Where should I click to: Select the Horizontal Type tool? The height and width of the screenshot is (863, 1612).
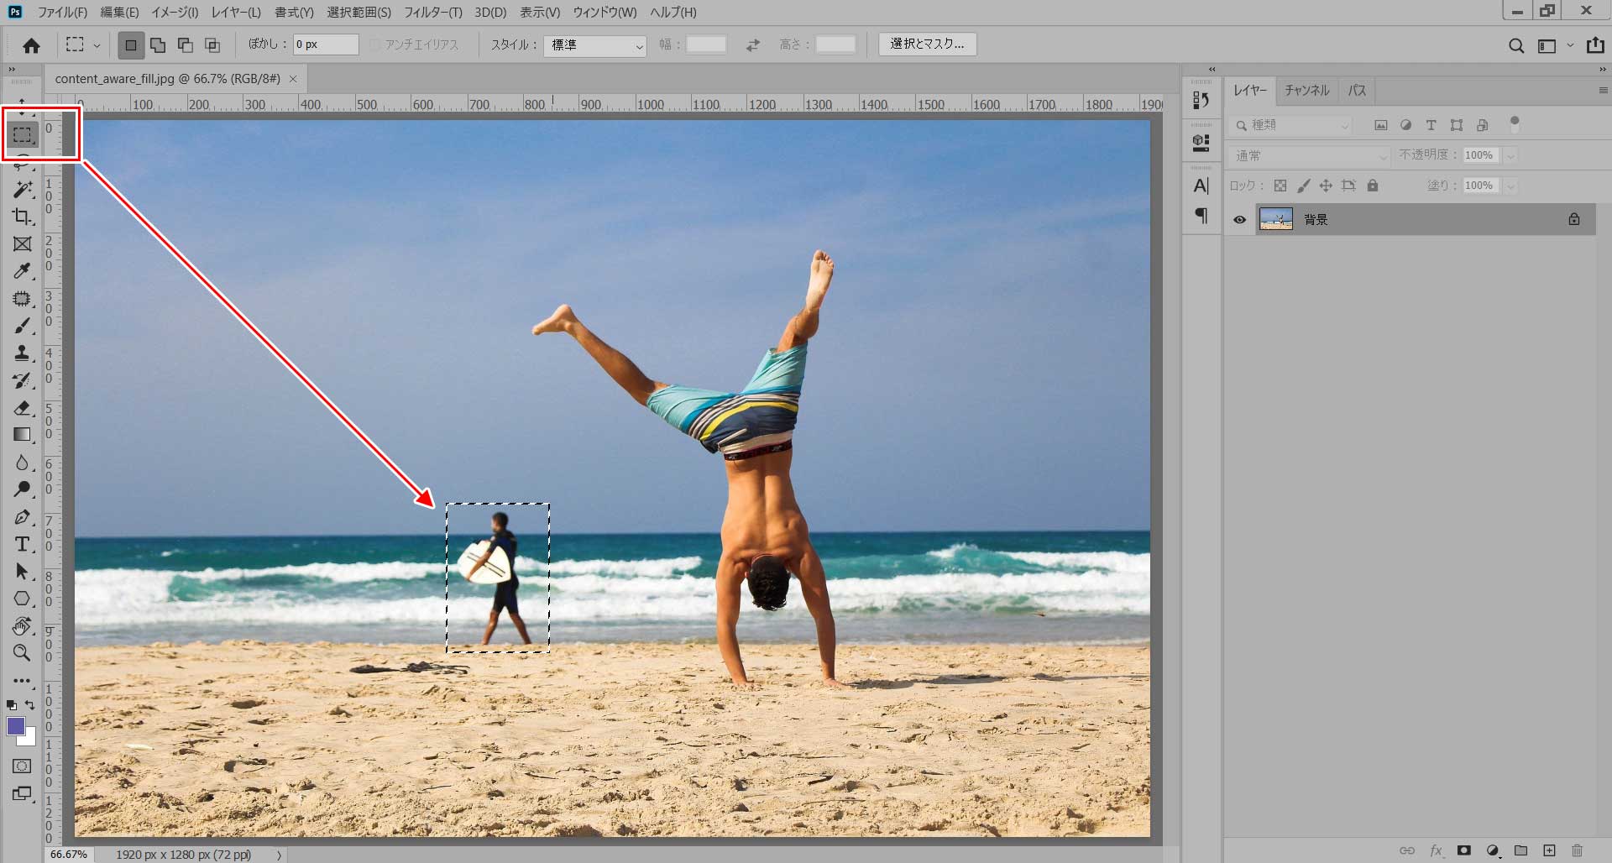point(22,544)
